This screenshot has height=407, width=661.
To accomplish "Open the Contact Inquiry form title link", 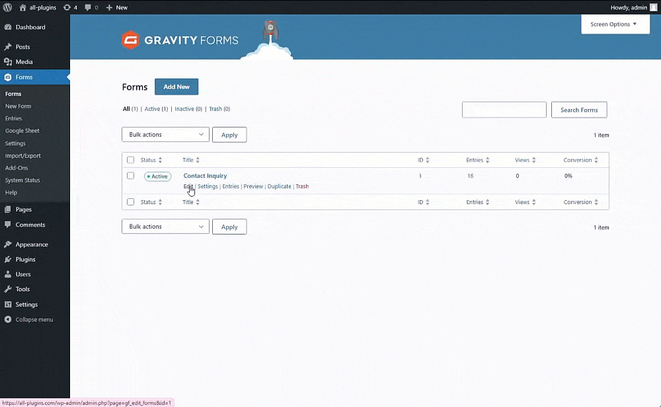I will pyautogui.click(x=205, y=176).
